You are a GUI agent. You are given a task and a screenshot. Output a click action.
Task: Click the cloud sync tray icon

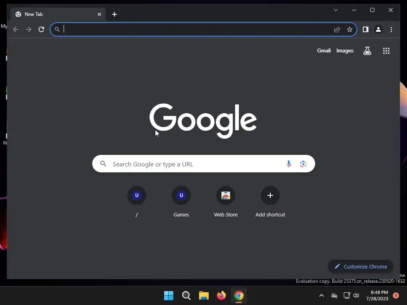point(334,295)
